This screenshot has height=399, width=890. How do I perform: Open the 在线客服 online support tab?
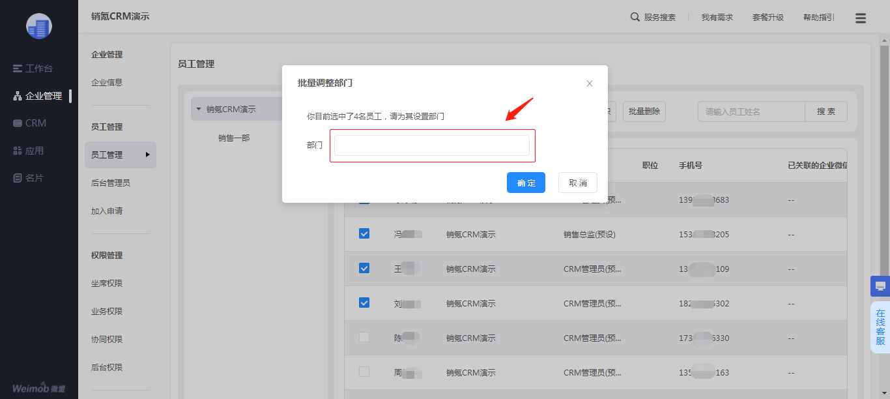click(880, 327)
